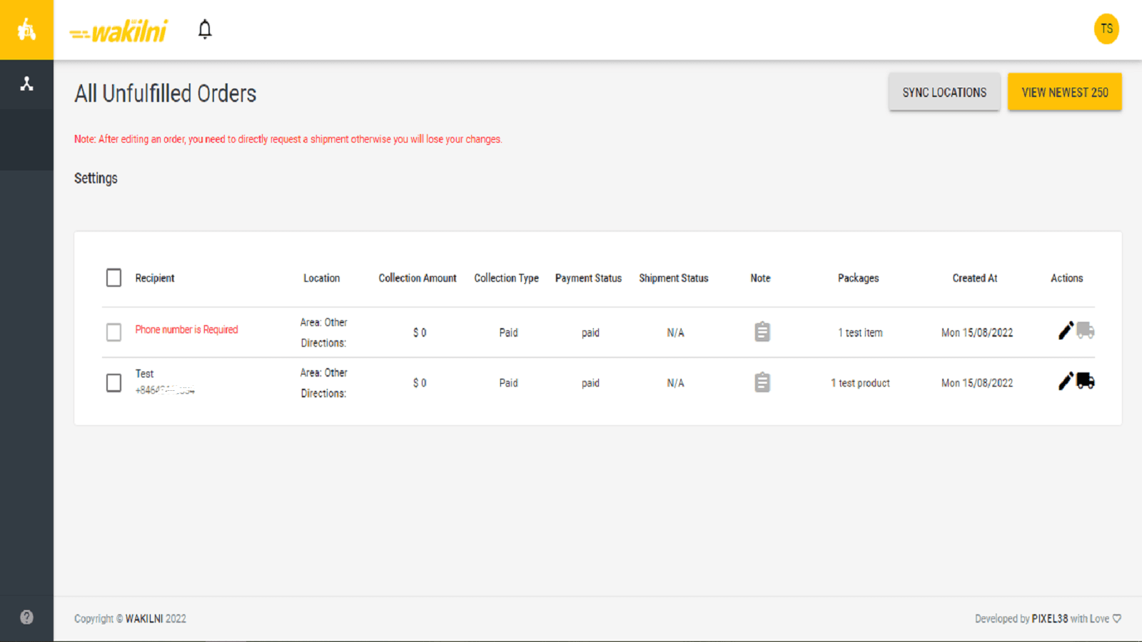Open notifications via the bell icon

[x=204, y=29]
